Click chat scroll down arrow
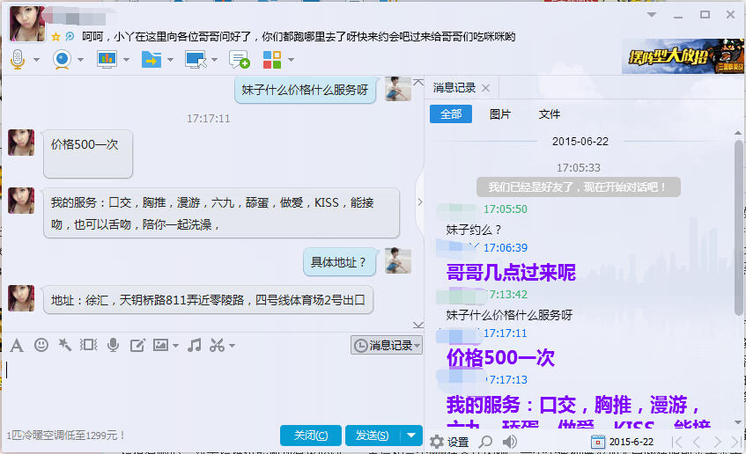The width and height of the screenshot is (746, 454). click(x=418, y=326)
